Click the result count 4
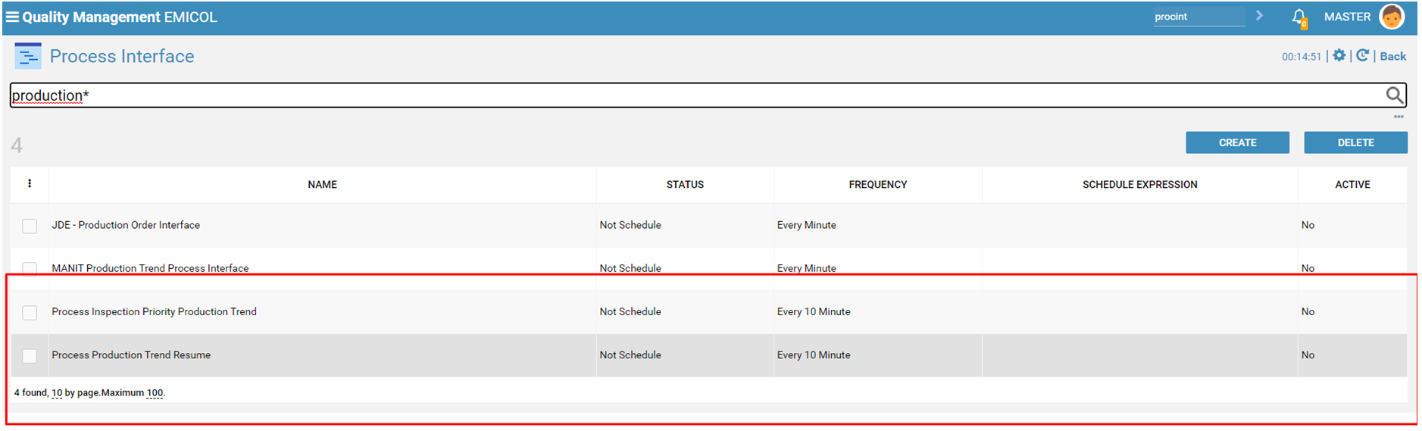The width and height of the screenshot is (1422, 431). click(17, 145)
